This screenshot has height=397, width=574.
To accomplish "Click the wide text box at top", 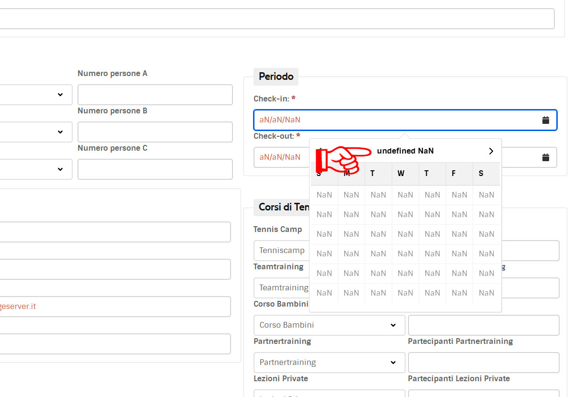I will tap(277, 19).
